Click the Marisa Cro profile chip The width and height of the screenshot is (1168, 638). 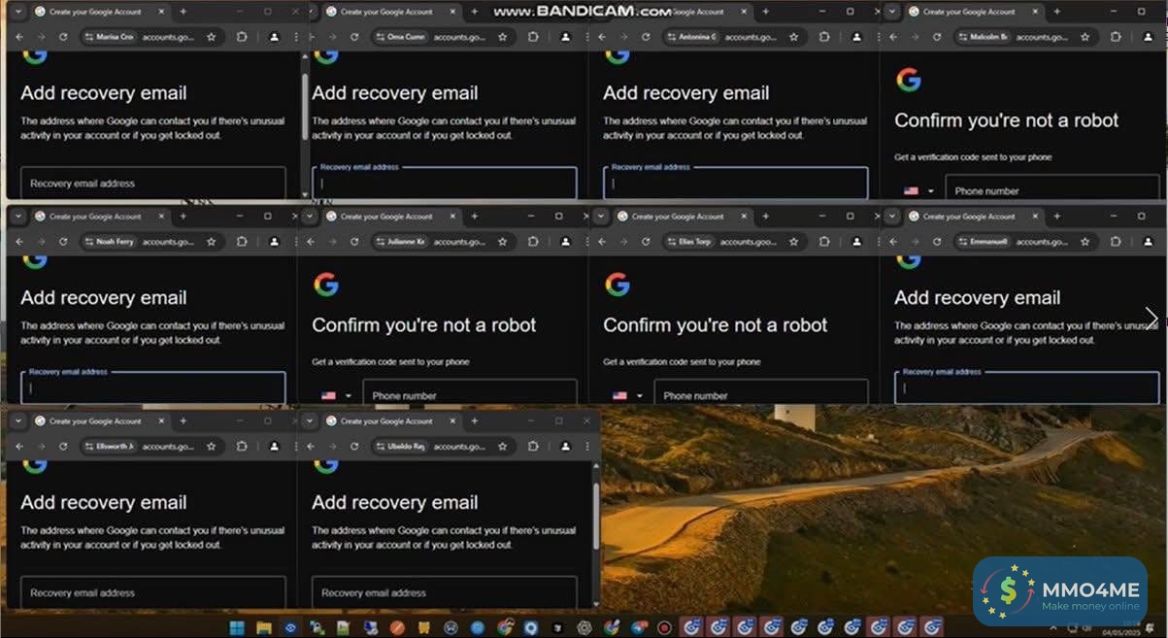[109, 37]
